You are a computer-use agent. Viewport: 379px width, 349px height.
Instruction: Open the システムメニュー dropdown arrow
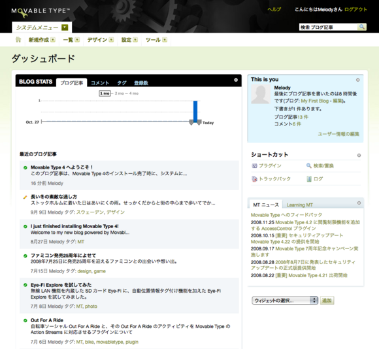[65, 27]
